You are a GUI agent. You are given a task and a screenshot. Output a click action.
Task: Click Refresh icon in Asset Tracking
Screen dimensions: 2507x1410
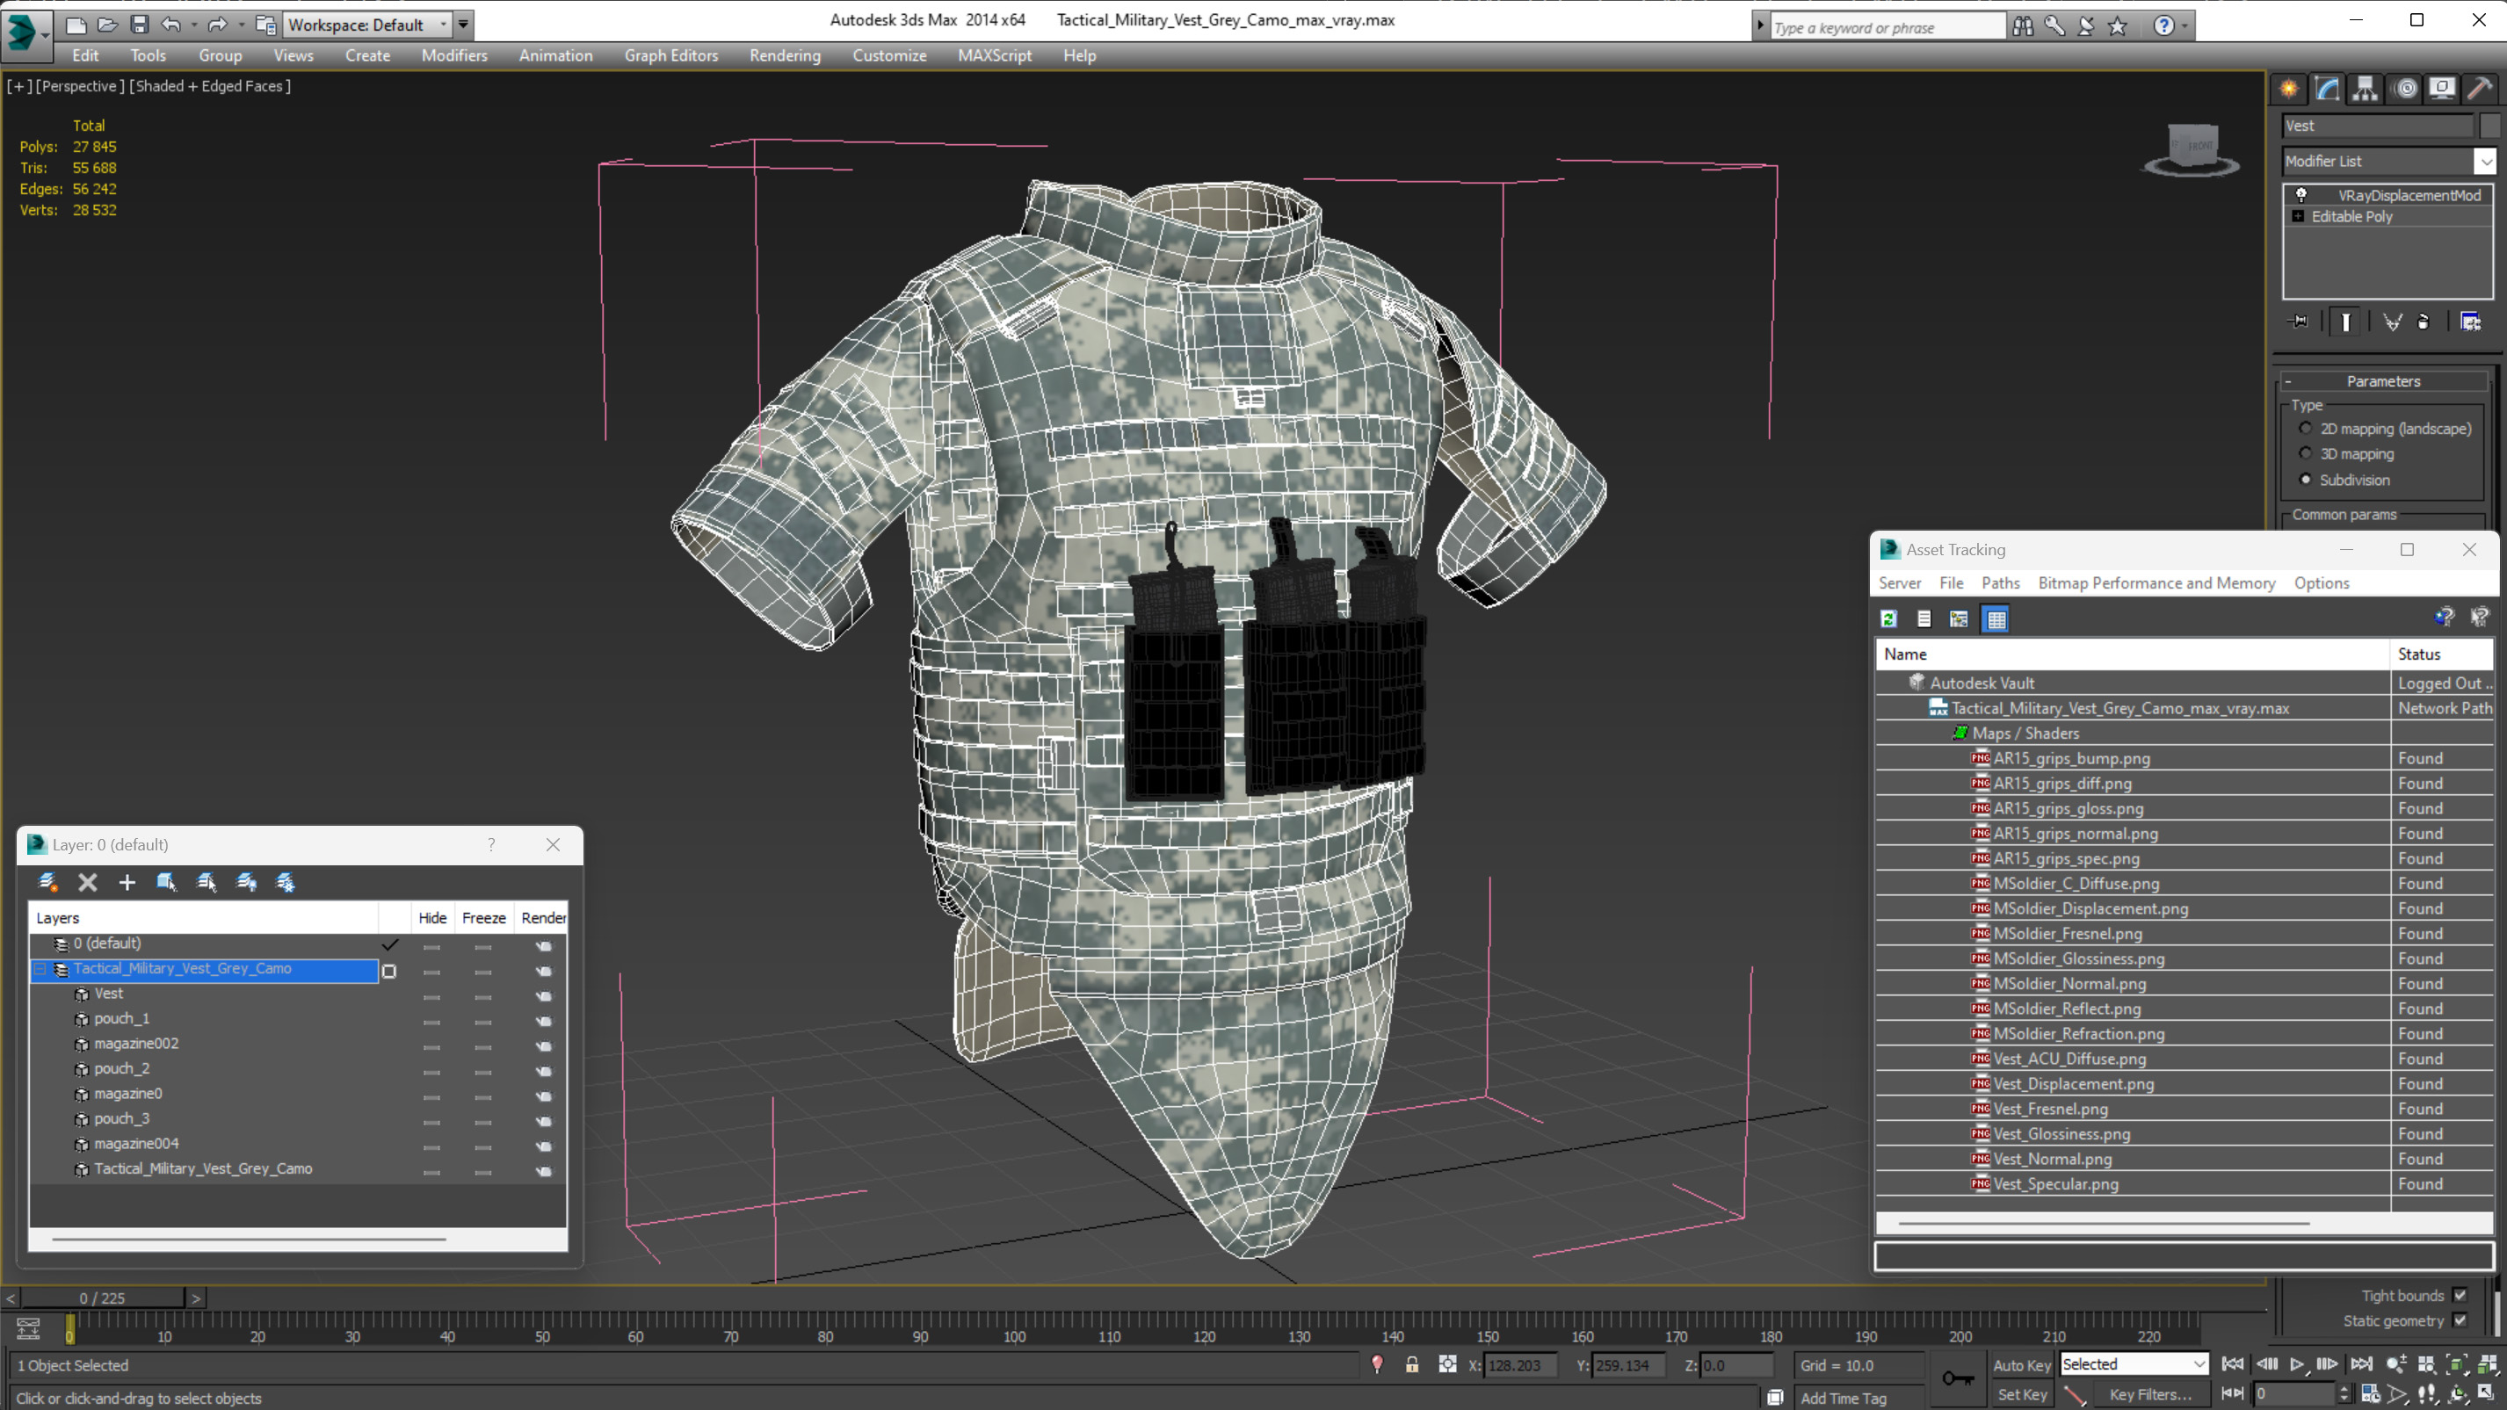click(1889, 618)
